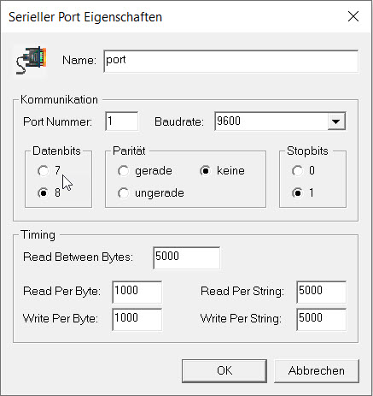Click the Read Between Bytes field
This screenshot has height=396, width=373.
coord(186,257)
